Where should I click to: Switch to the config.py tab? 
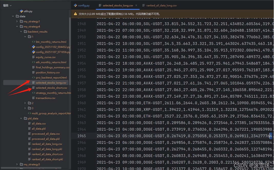pos(82,5)
